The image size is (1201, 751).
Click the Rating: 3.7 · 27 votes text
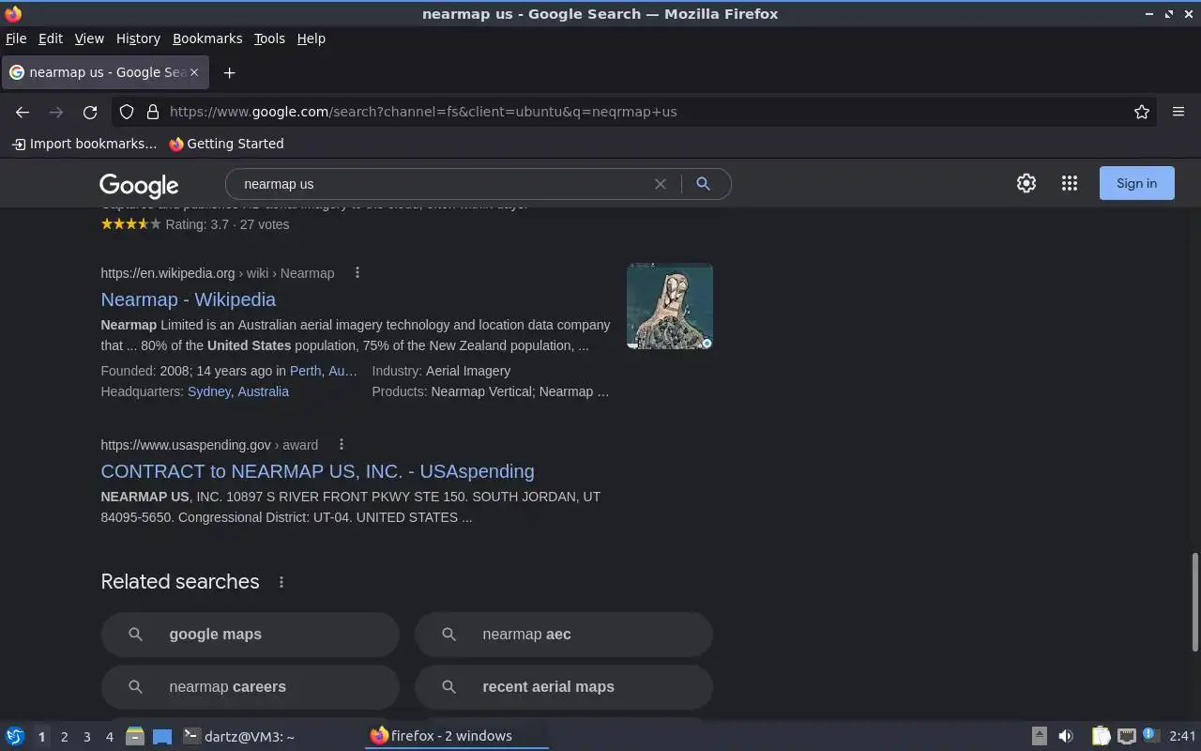point(227,224)
